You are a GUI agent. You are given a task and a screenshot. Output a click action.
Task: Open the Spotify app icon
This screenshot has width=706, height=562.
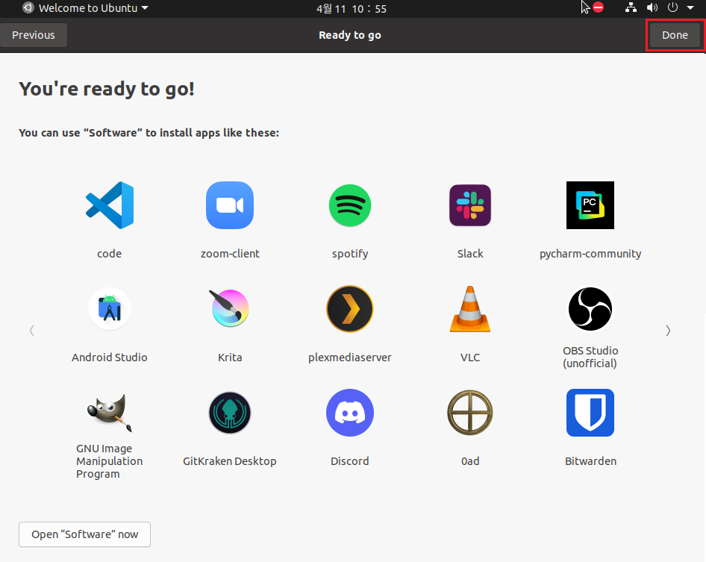350,205
